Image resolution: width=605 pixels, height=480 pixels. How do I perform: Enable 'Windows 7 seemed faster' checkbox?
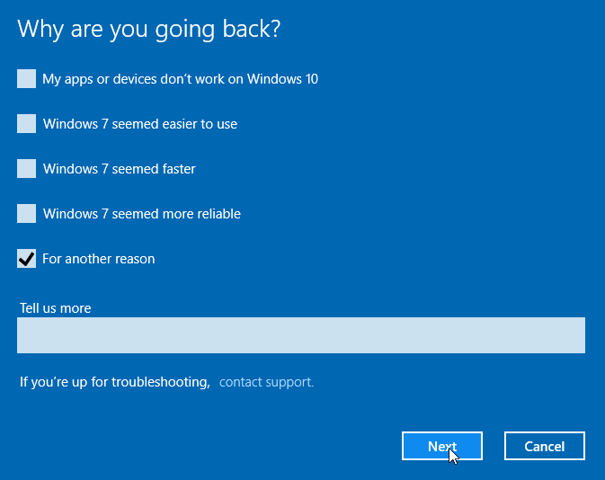[x=26, y=169]
